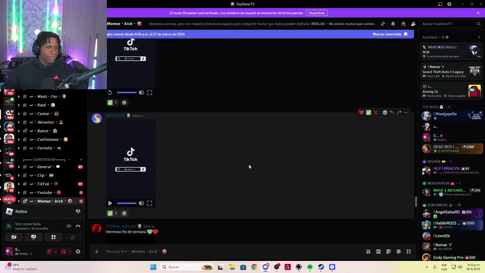Switch to the Akineitor channel
The width and height of the screenshot is (485, 273).
(53, 122)
